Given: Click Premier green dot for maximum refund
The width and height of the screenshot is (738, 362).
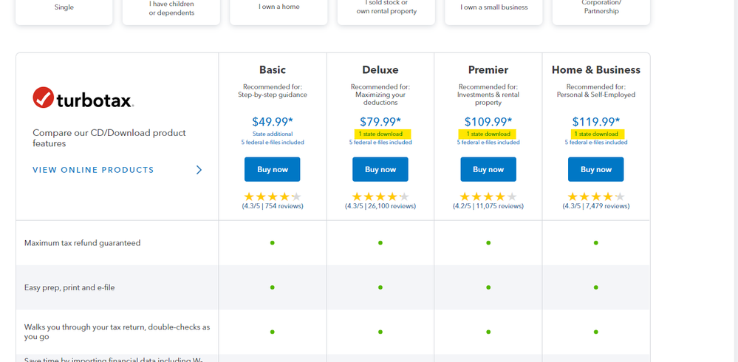Looking at the screenshot, I should coord(488,243).
